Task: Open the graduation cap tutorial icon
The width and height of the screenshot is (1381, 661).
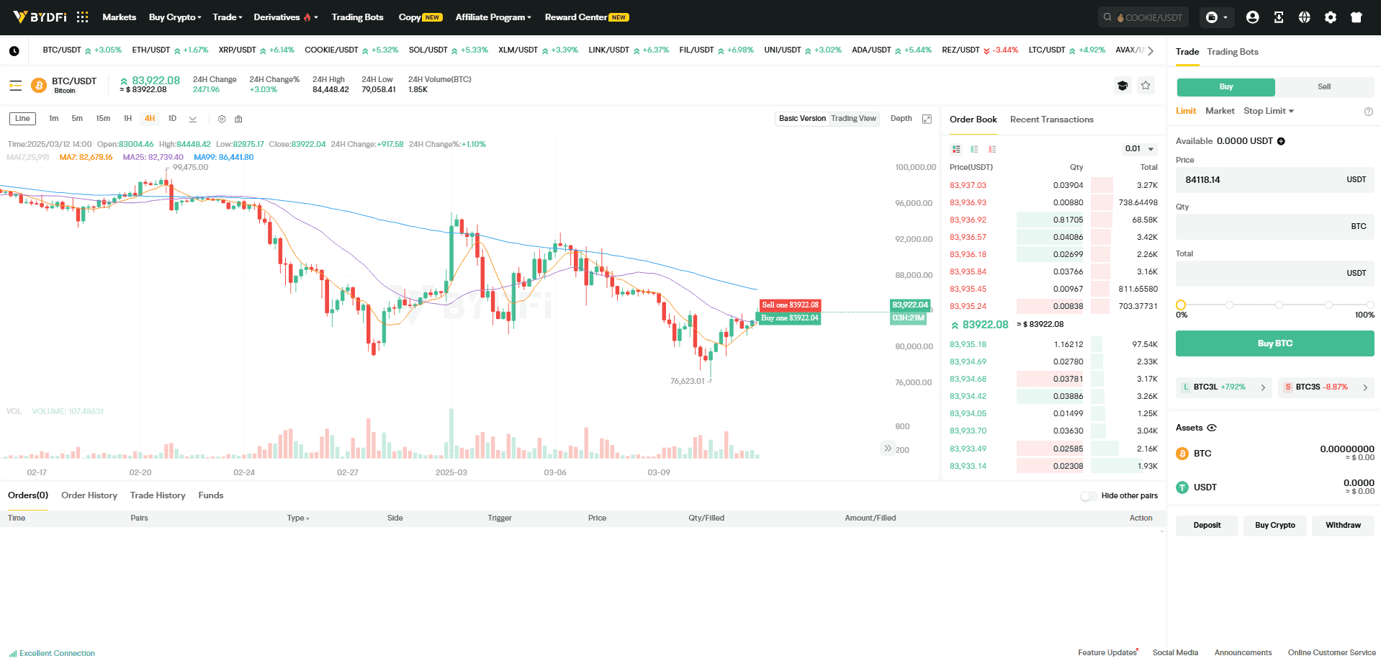Action: [1123, 86]
